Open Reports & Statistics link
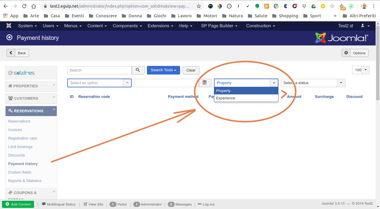The image size is (380, 209). [25, 181]
